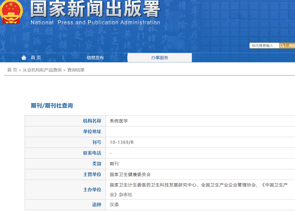Open the 信息发布 navigation tab

point(95,58)
